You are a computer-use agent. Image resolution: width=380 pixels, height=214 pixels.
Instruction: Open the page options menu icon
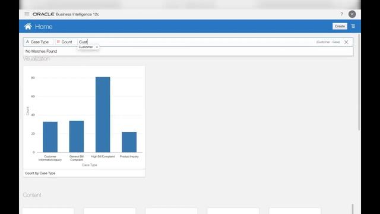353,26
